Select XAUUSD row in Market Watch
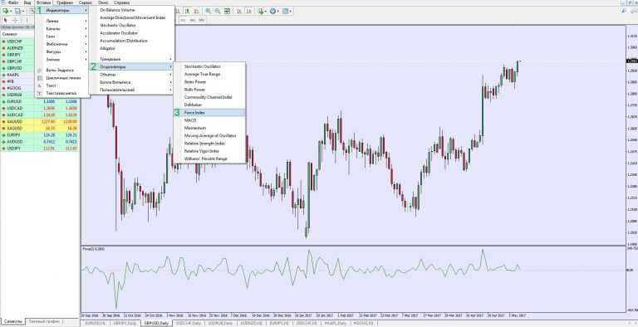This screenshot has width=638, height=327. (40, 122)
